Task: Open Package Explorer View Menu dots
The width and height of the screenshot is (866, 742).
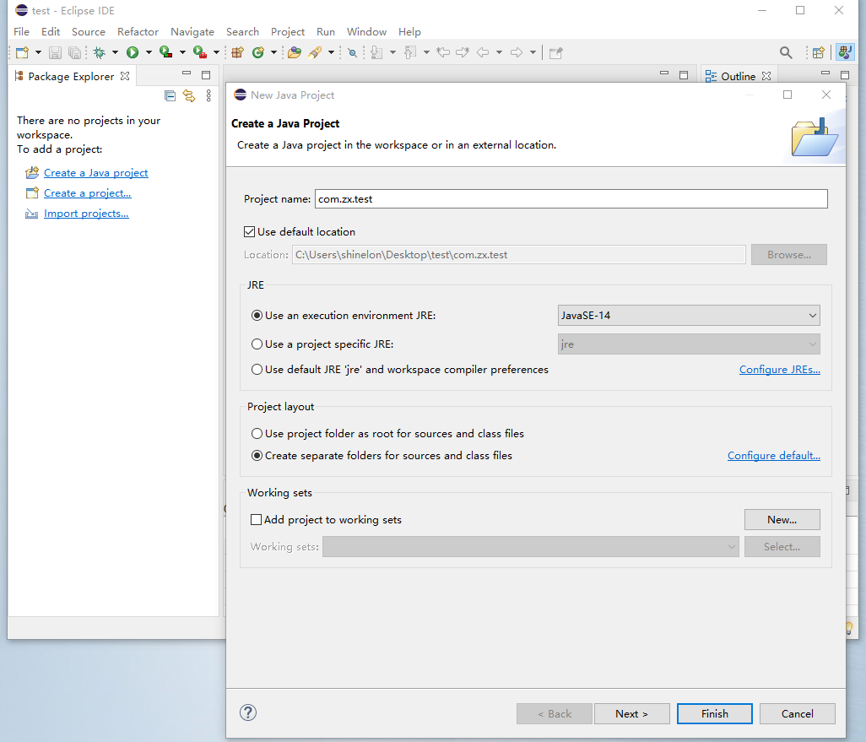Action: pos(208,96)
